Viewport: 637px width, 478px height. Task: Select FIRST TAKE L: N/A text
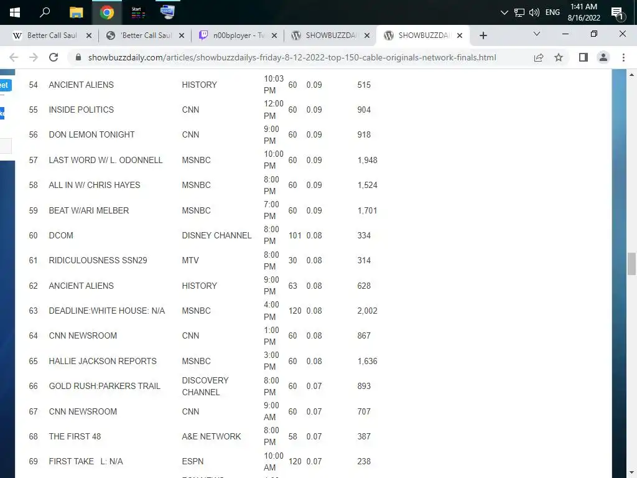click(x=86, y=461)
